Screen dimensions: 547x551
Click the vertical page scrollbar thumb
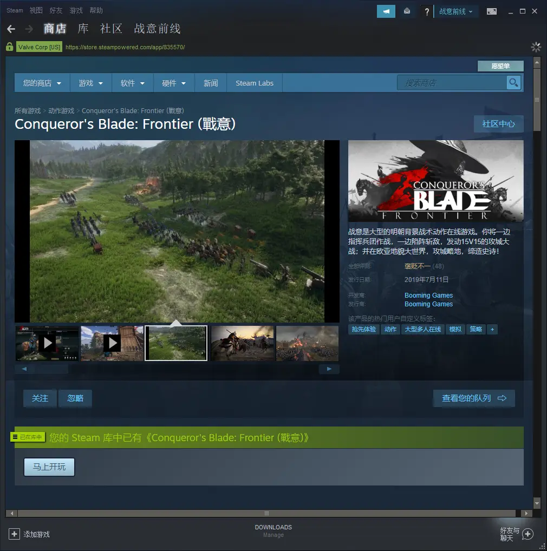point(537,100)
